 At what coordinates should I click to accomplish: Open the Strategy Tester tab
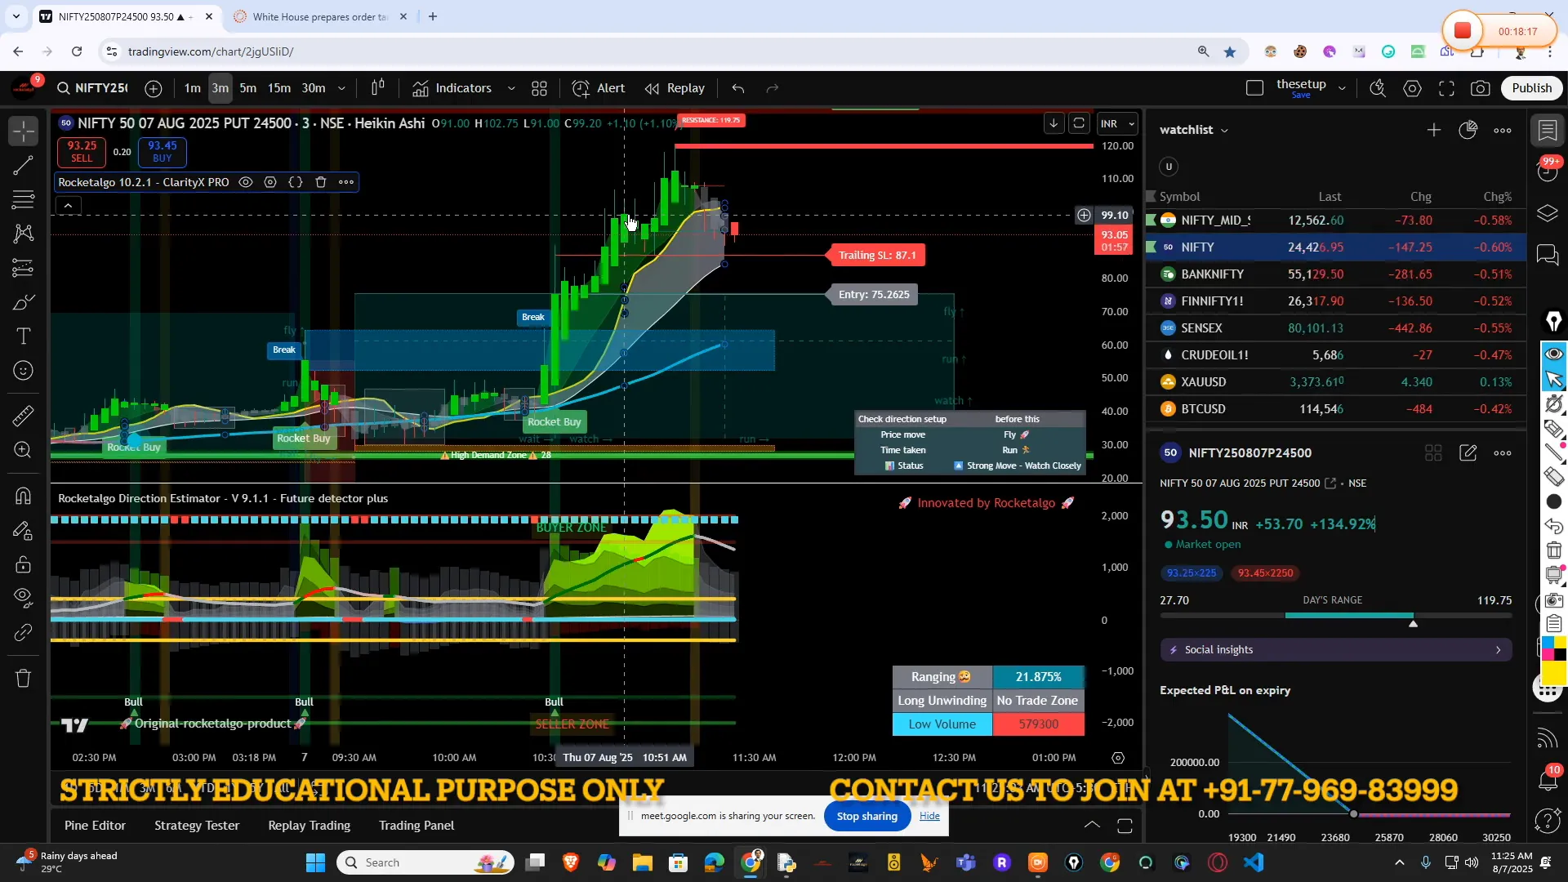197,826
